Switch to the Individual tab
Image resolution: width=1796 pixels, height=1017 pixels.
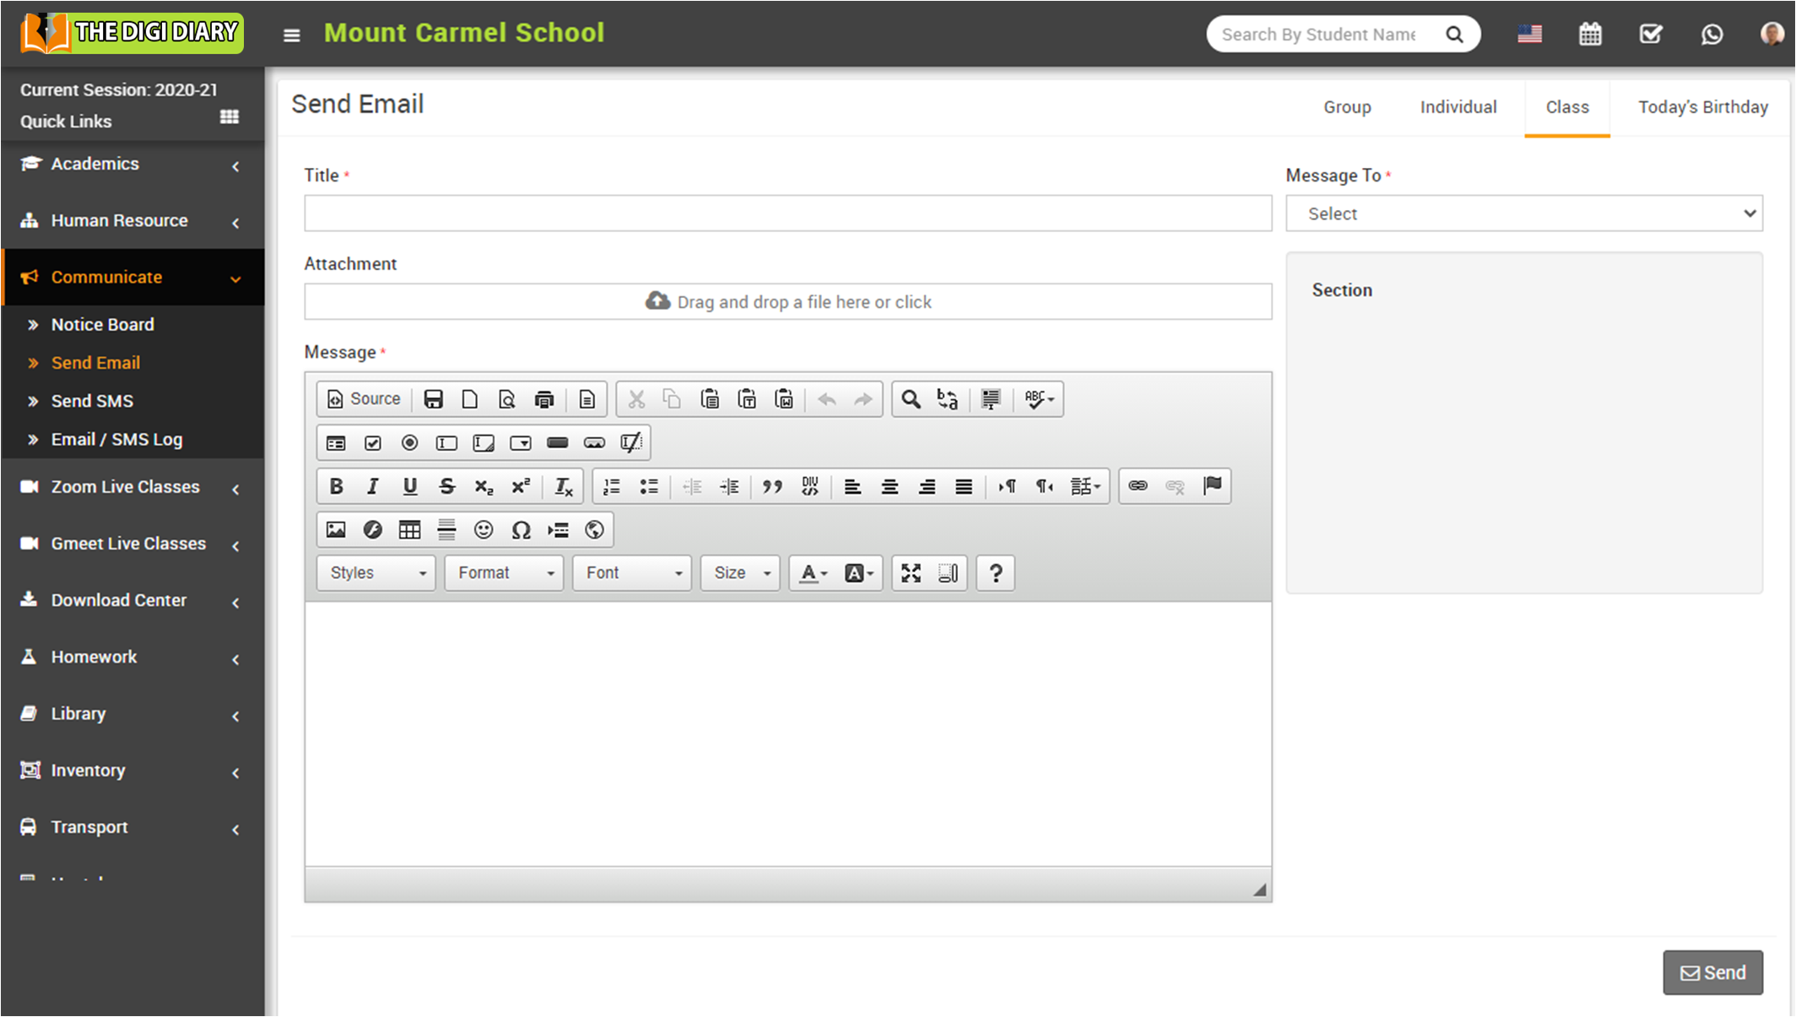click(x=1458, y=107)
